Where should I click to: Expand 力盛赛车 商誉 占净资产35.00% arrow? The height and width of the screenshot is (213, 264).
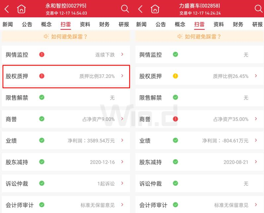point(256,119)
